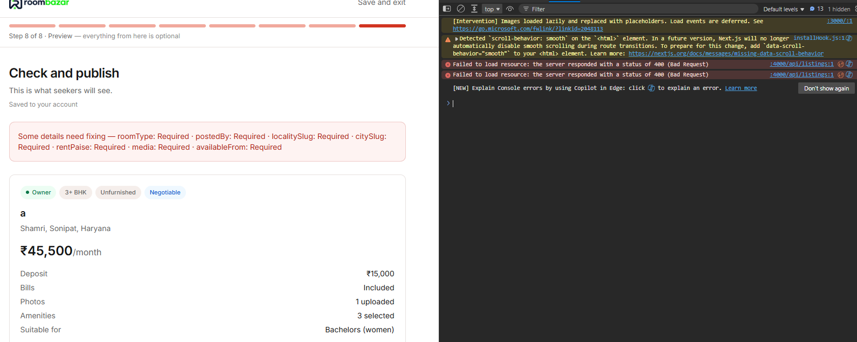
Task: Toggle the console sidebar icon
Action: coord(447,9)
